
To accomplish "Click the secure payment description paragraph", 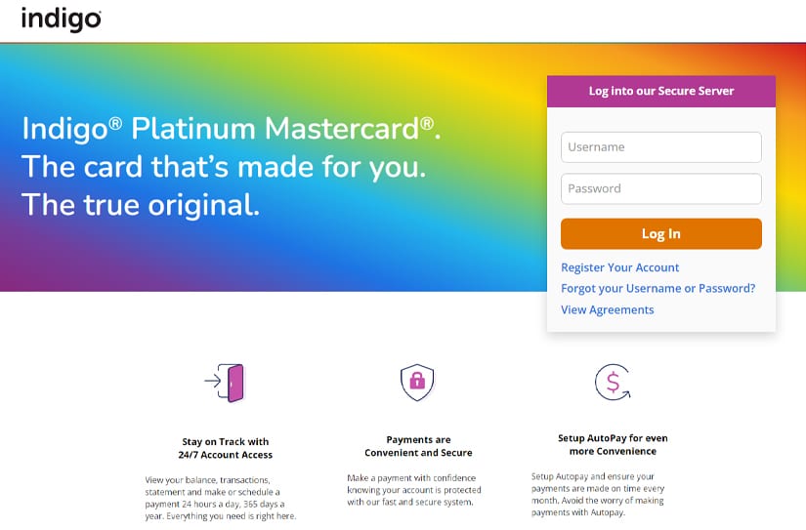I will tap(414, 490).
